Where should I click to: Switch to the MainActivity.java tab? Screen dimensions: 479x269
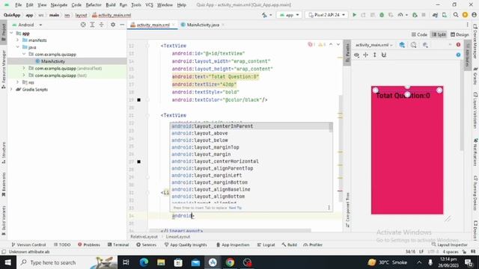[x=203, y=25]
